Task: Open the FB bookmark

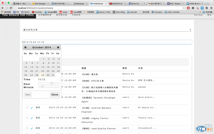Action: click(x=16, y=12)
